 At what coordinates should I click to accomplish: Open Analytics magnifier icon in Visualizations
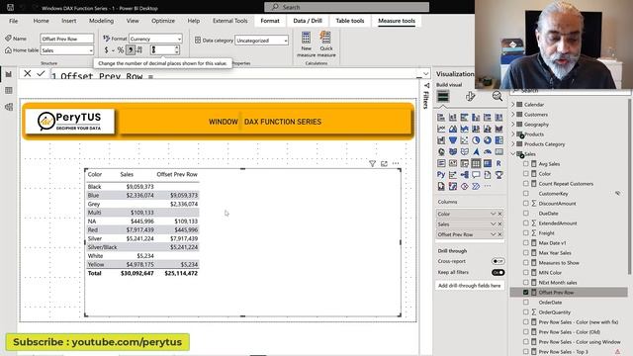497,96
